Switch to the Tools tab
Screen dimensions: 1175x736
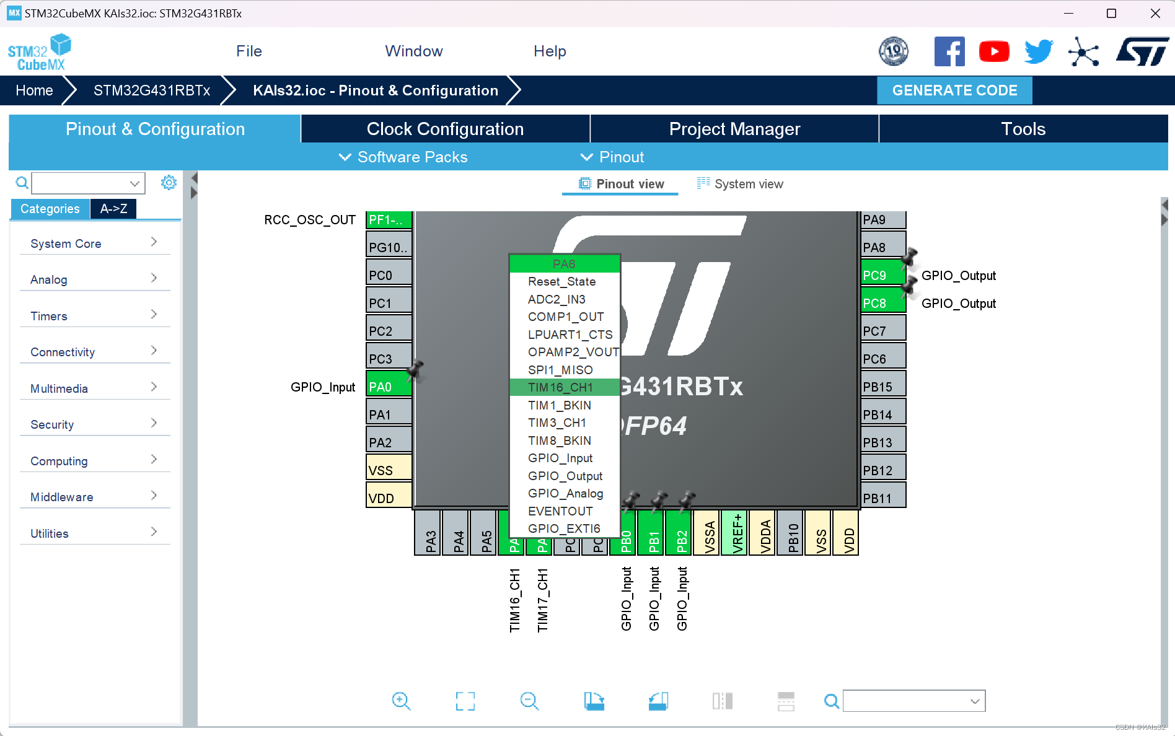[1023, 129]
